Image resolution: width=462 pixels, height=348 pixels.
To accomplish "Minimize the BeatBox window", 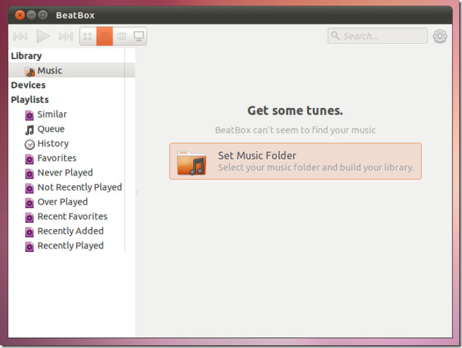I will (31, 15).
